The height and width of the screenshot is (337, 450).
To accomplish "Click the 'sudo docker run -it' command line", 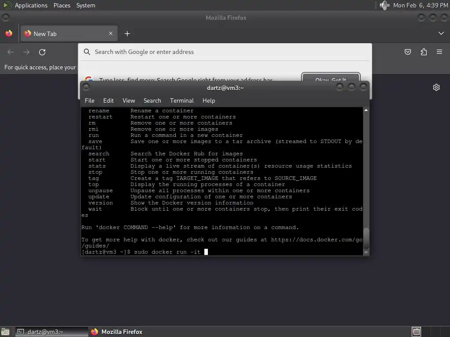I will point(167,252).
